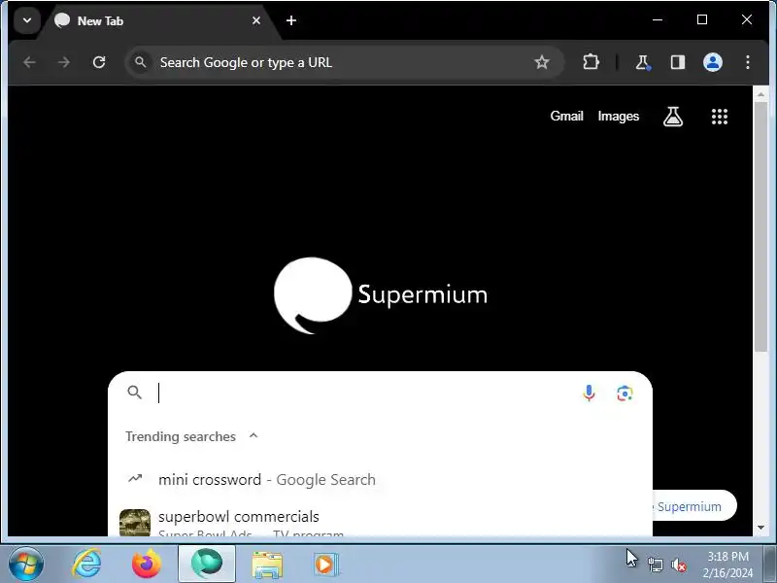Start voice search with microphone
777x583 pixels.
pos(589,393)
